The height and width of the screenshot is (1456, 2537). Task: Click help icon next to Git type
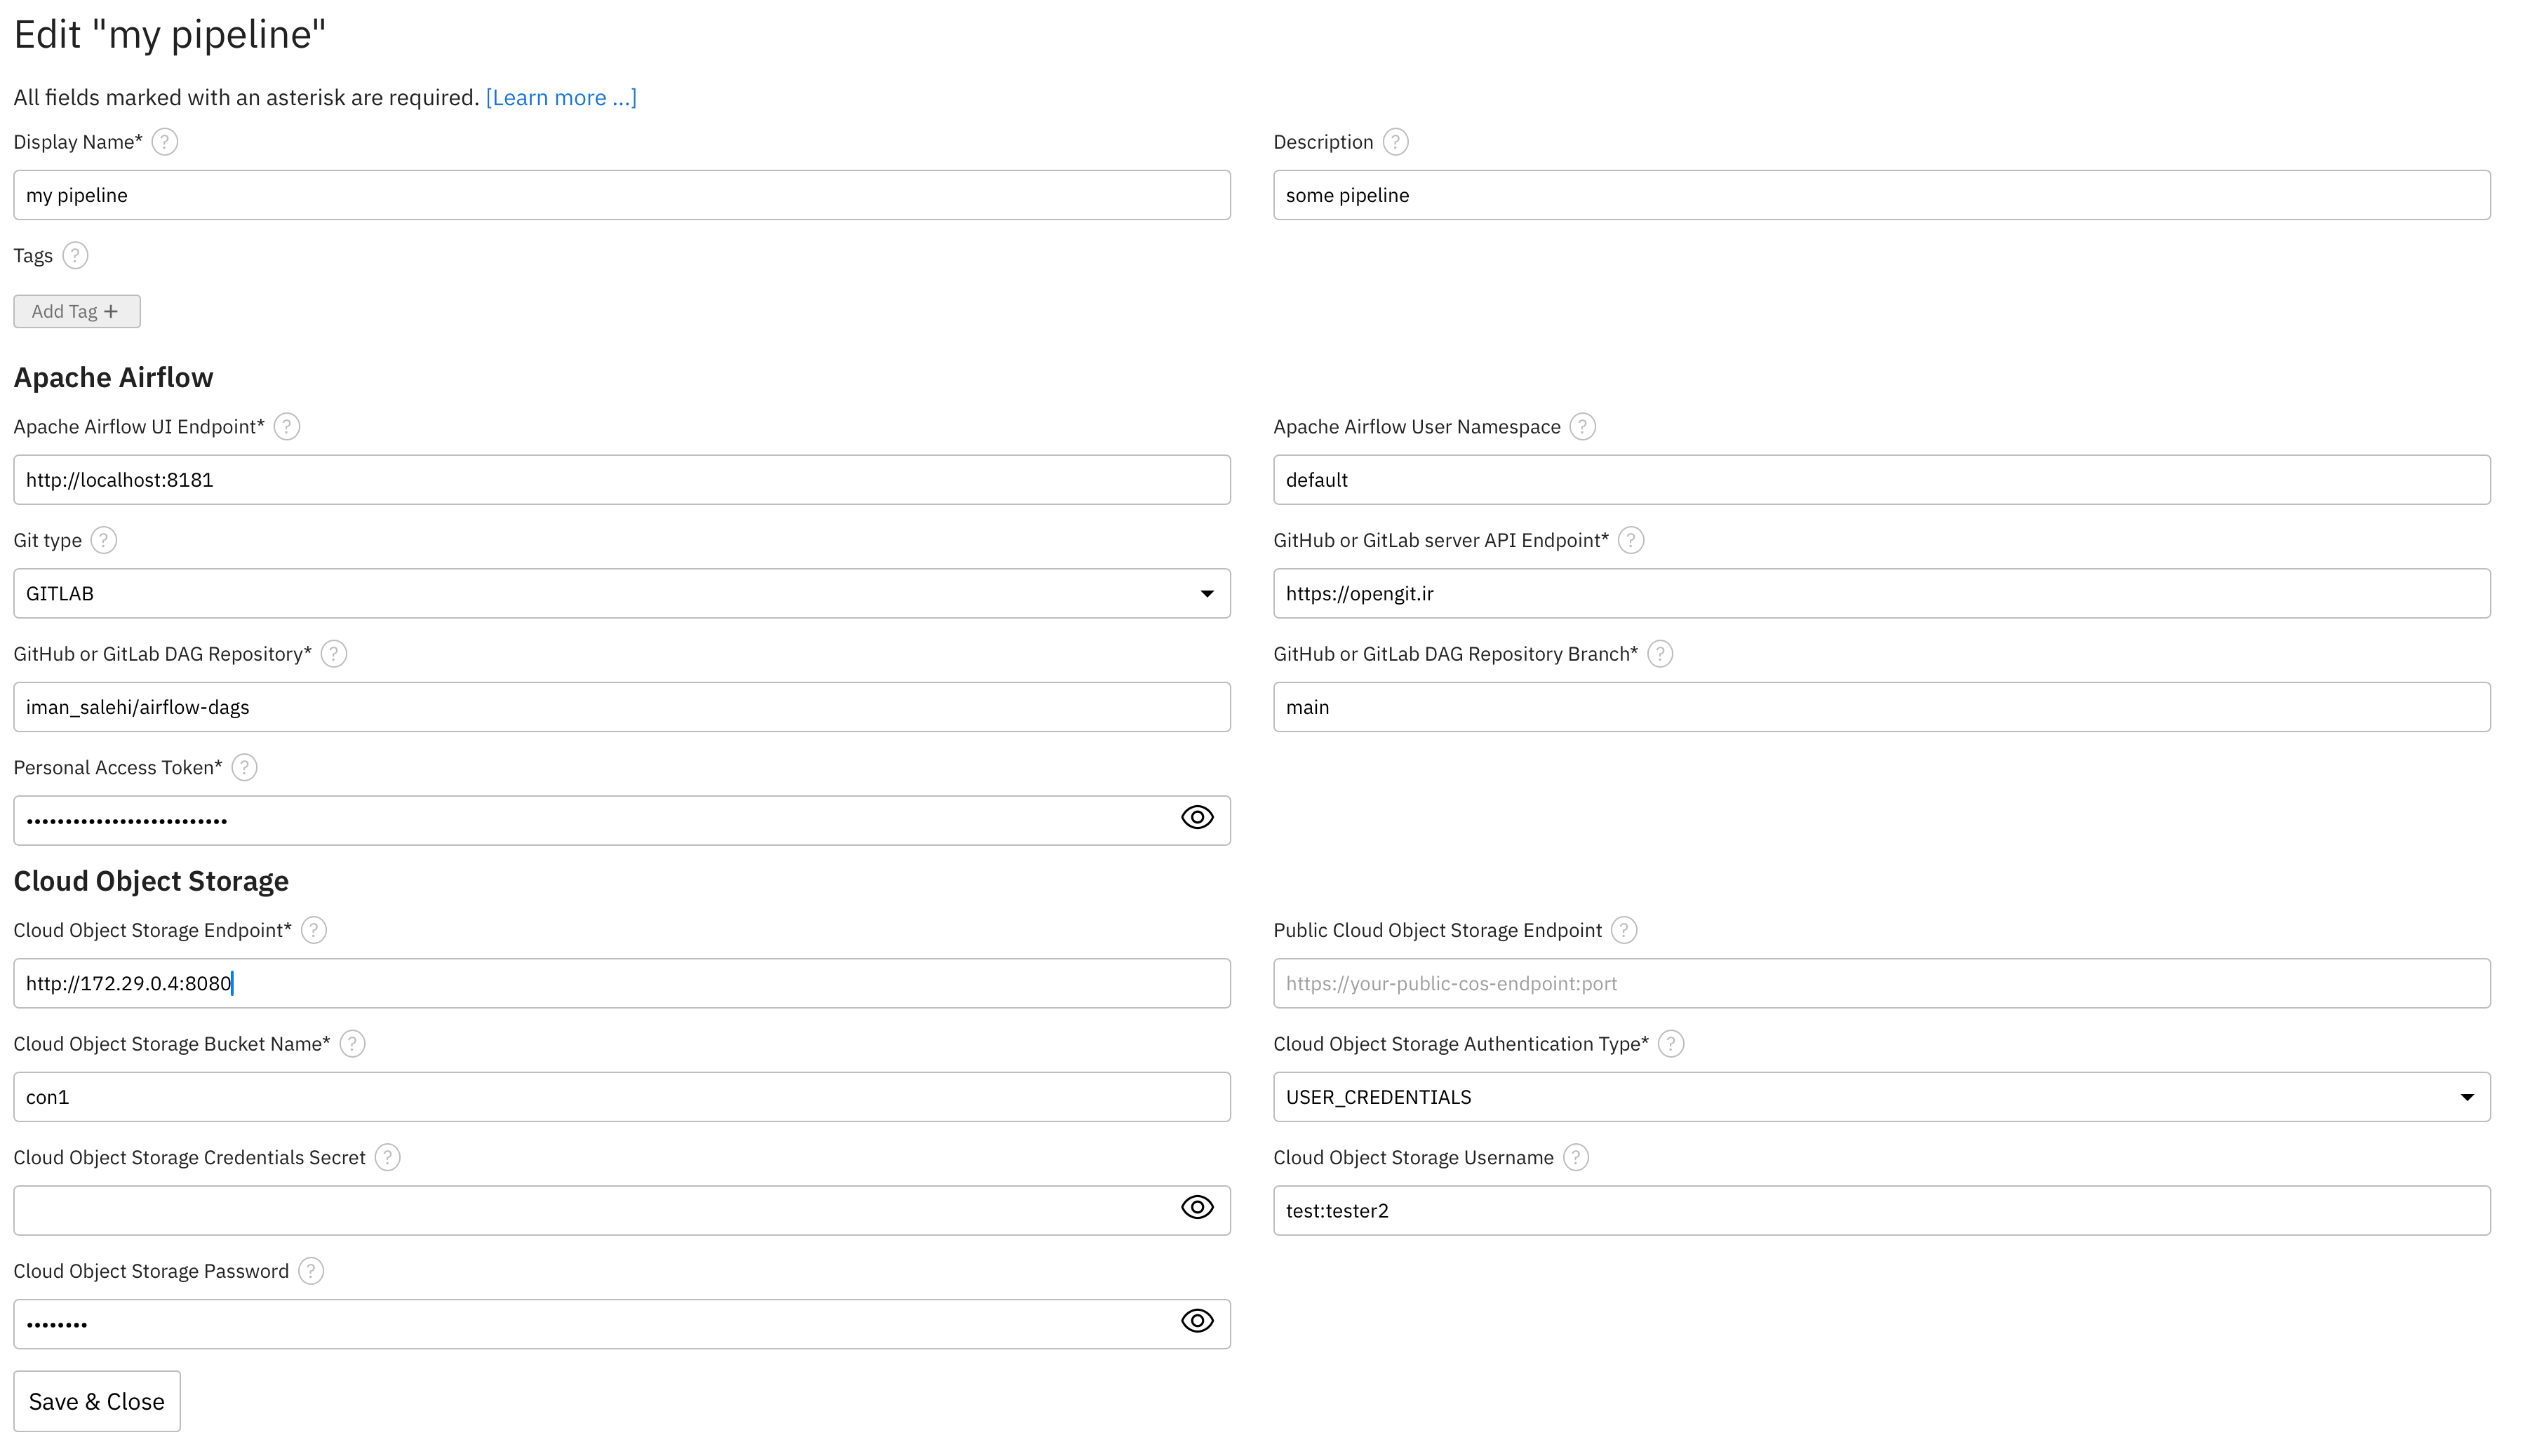point(104,541)
